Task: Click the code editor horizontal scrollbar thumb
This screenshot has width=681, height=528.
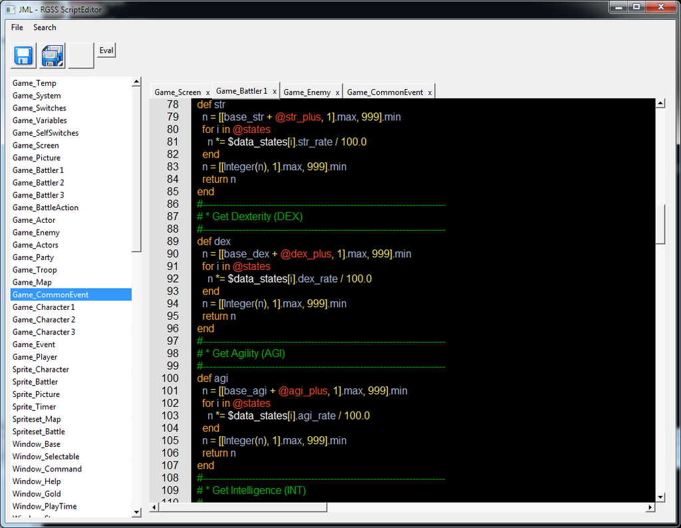Action: tap(243, 507)
